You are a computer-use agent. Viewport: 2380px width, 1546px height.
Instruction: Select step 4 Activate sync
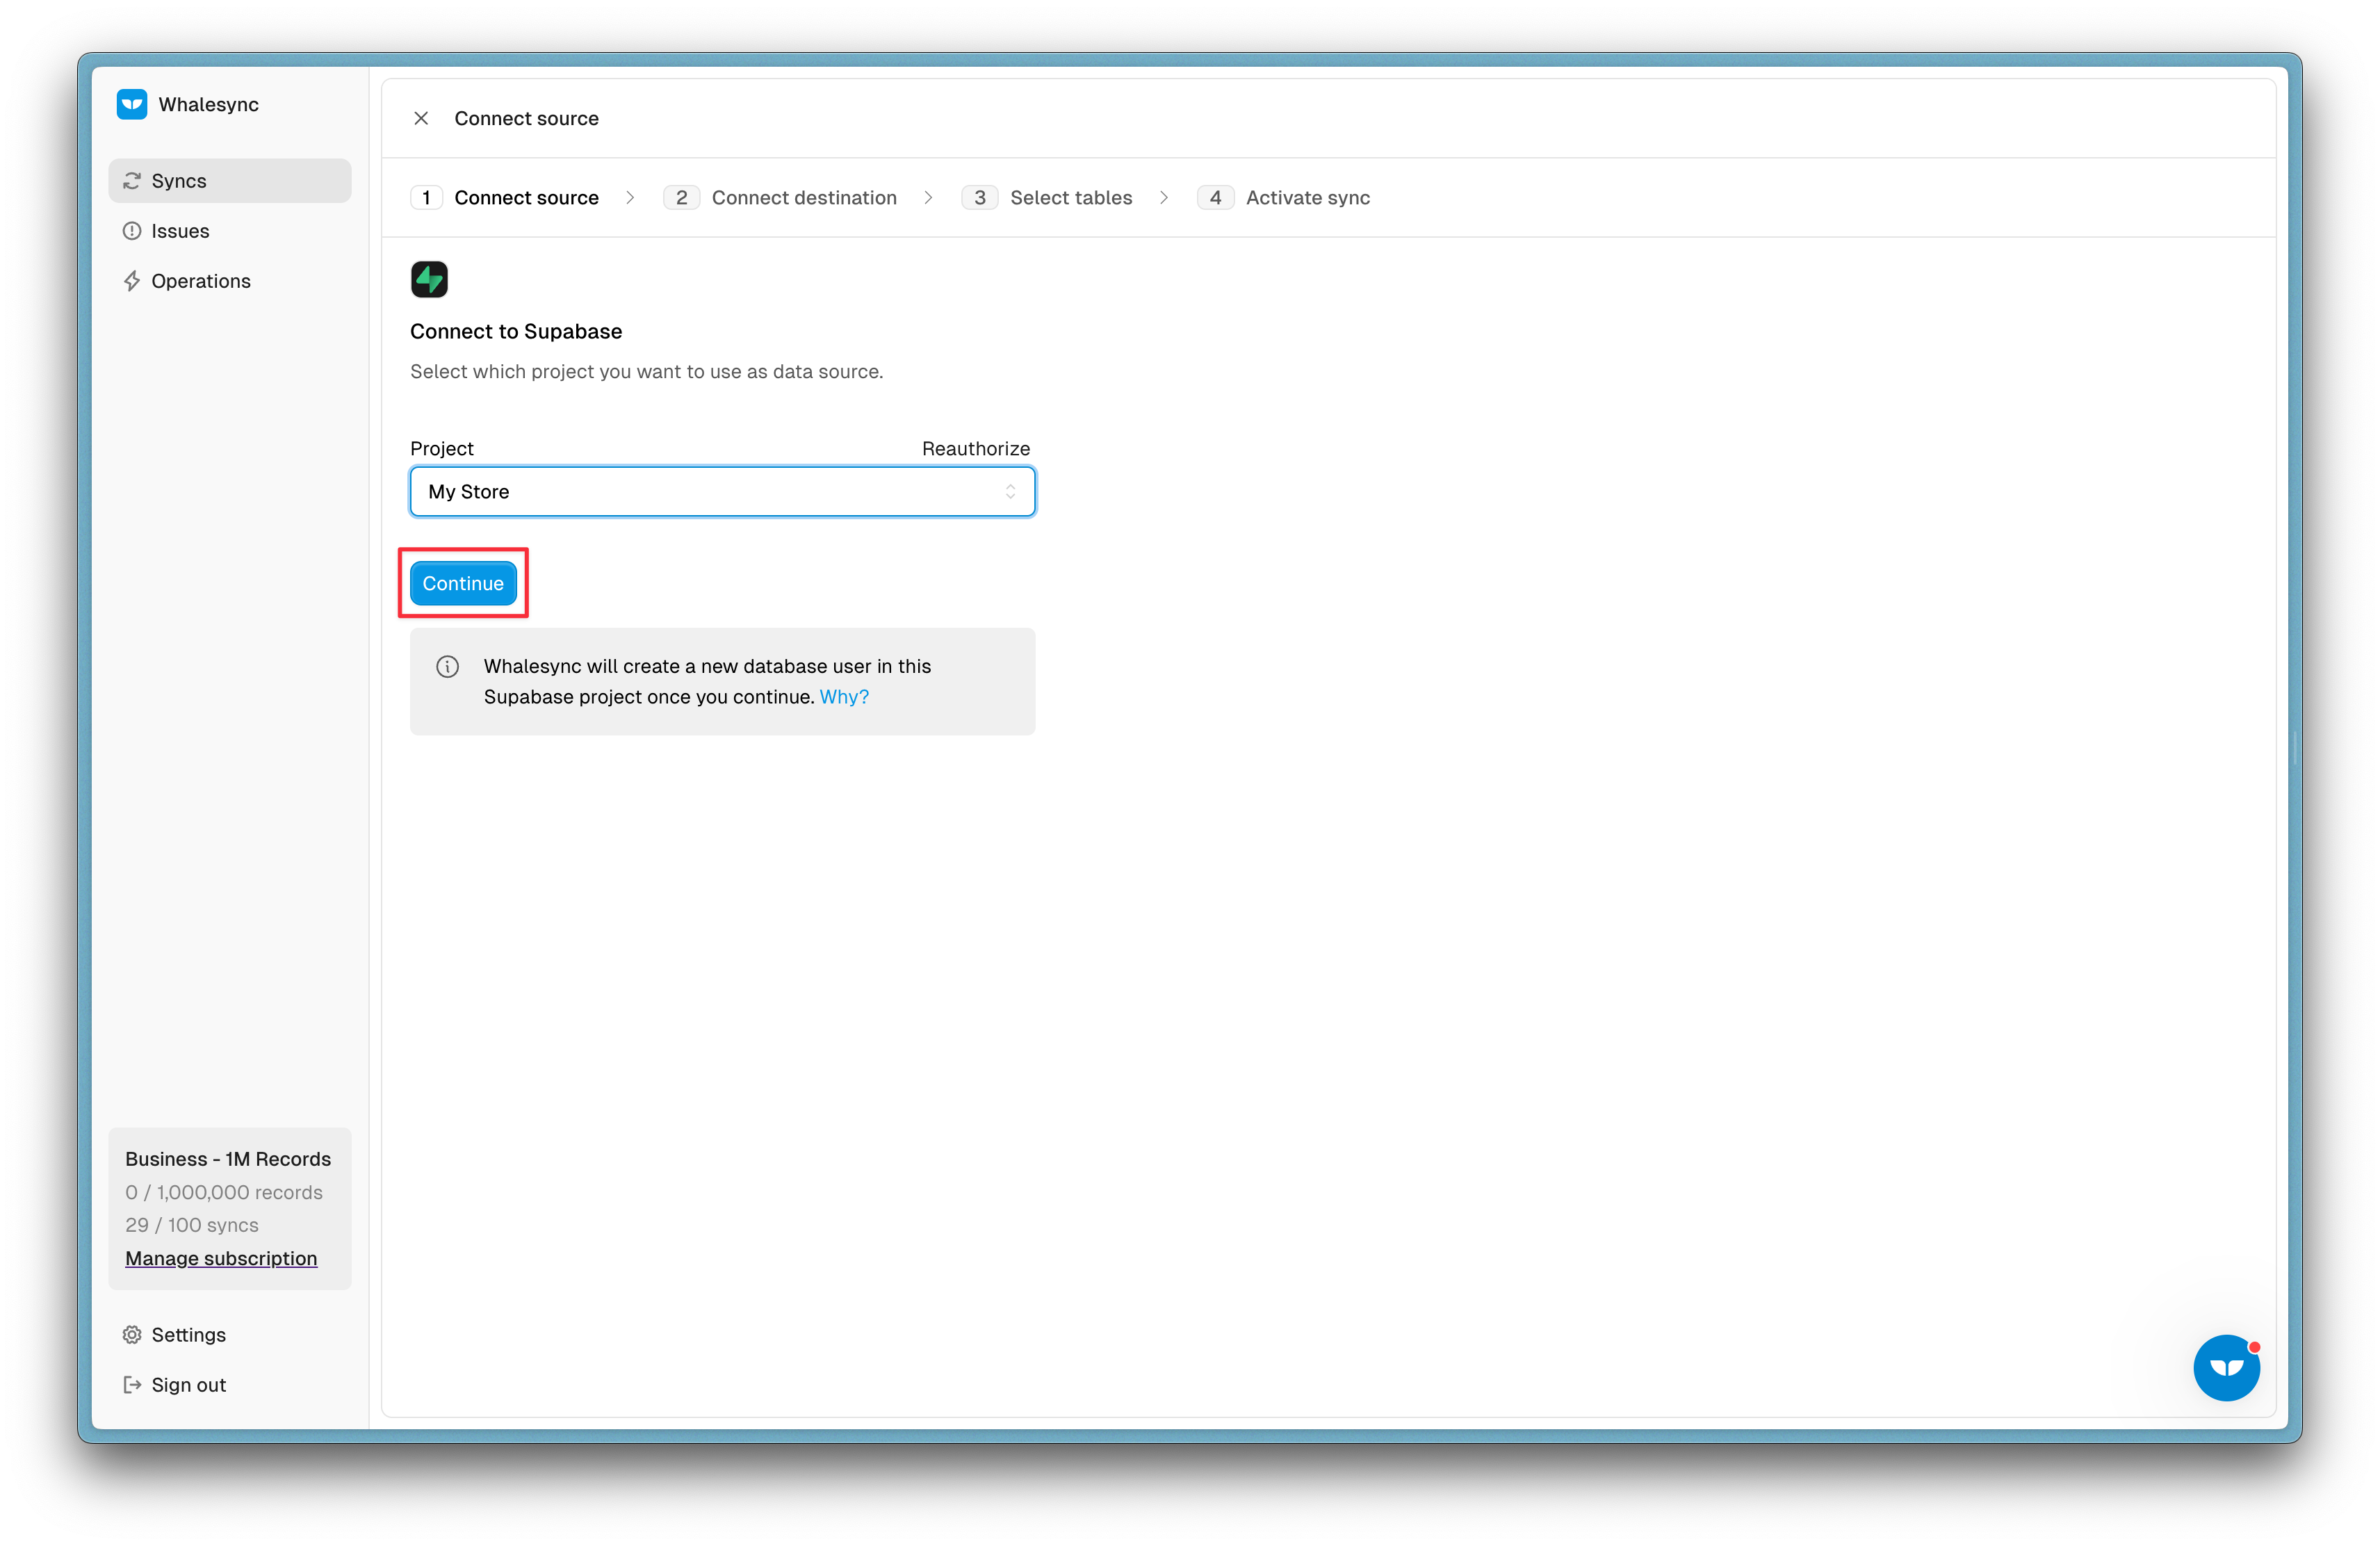click(1284, 198)
